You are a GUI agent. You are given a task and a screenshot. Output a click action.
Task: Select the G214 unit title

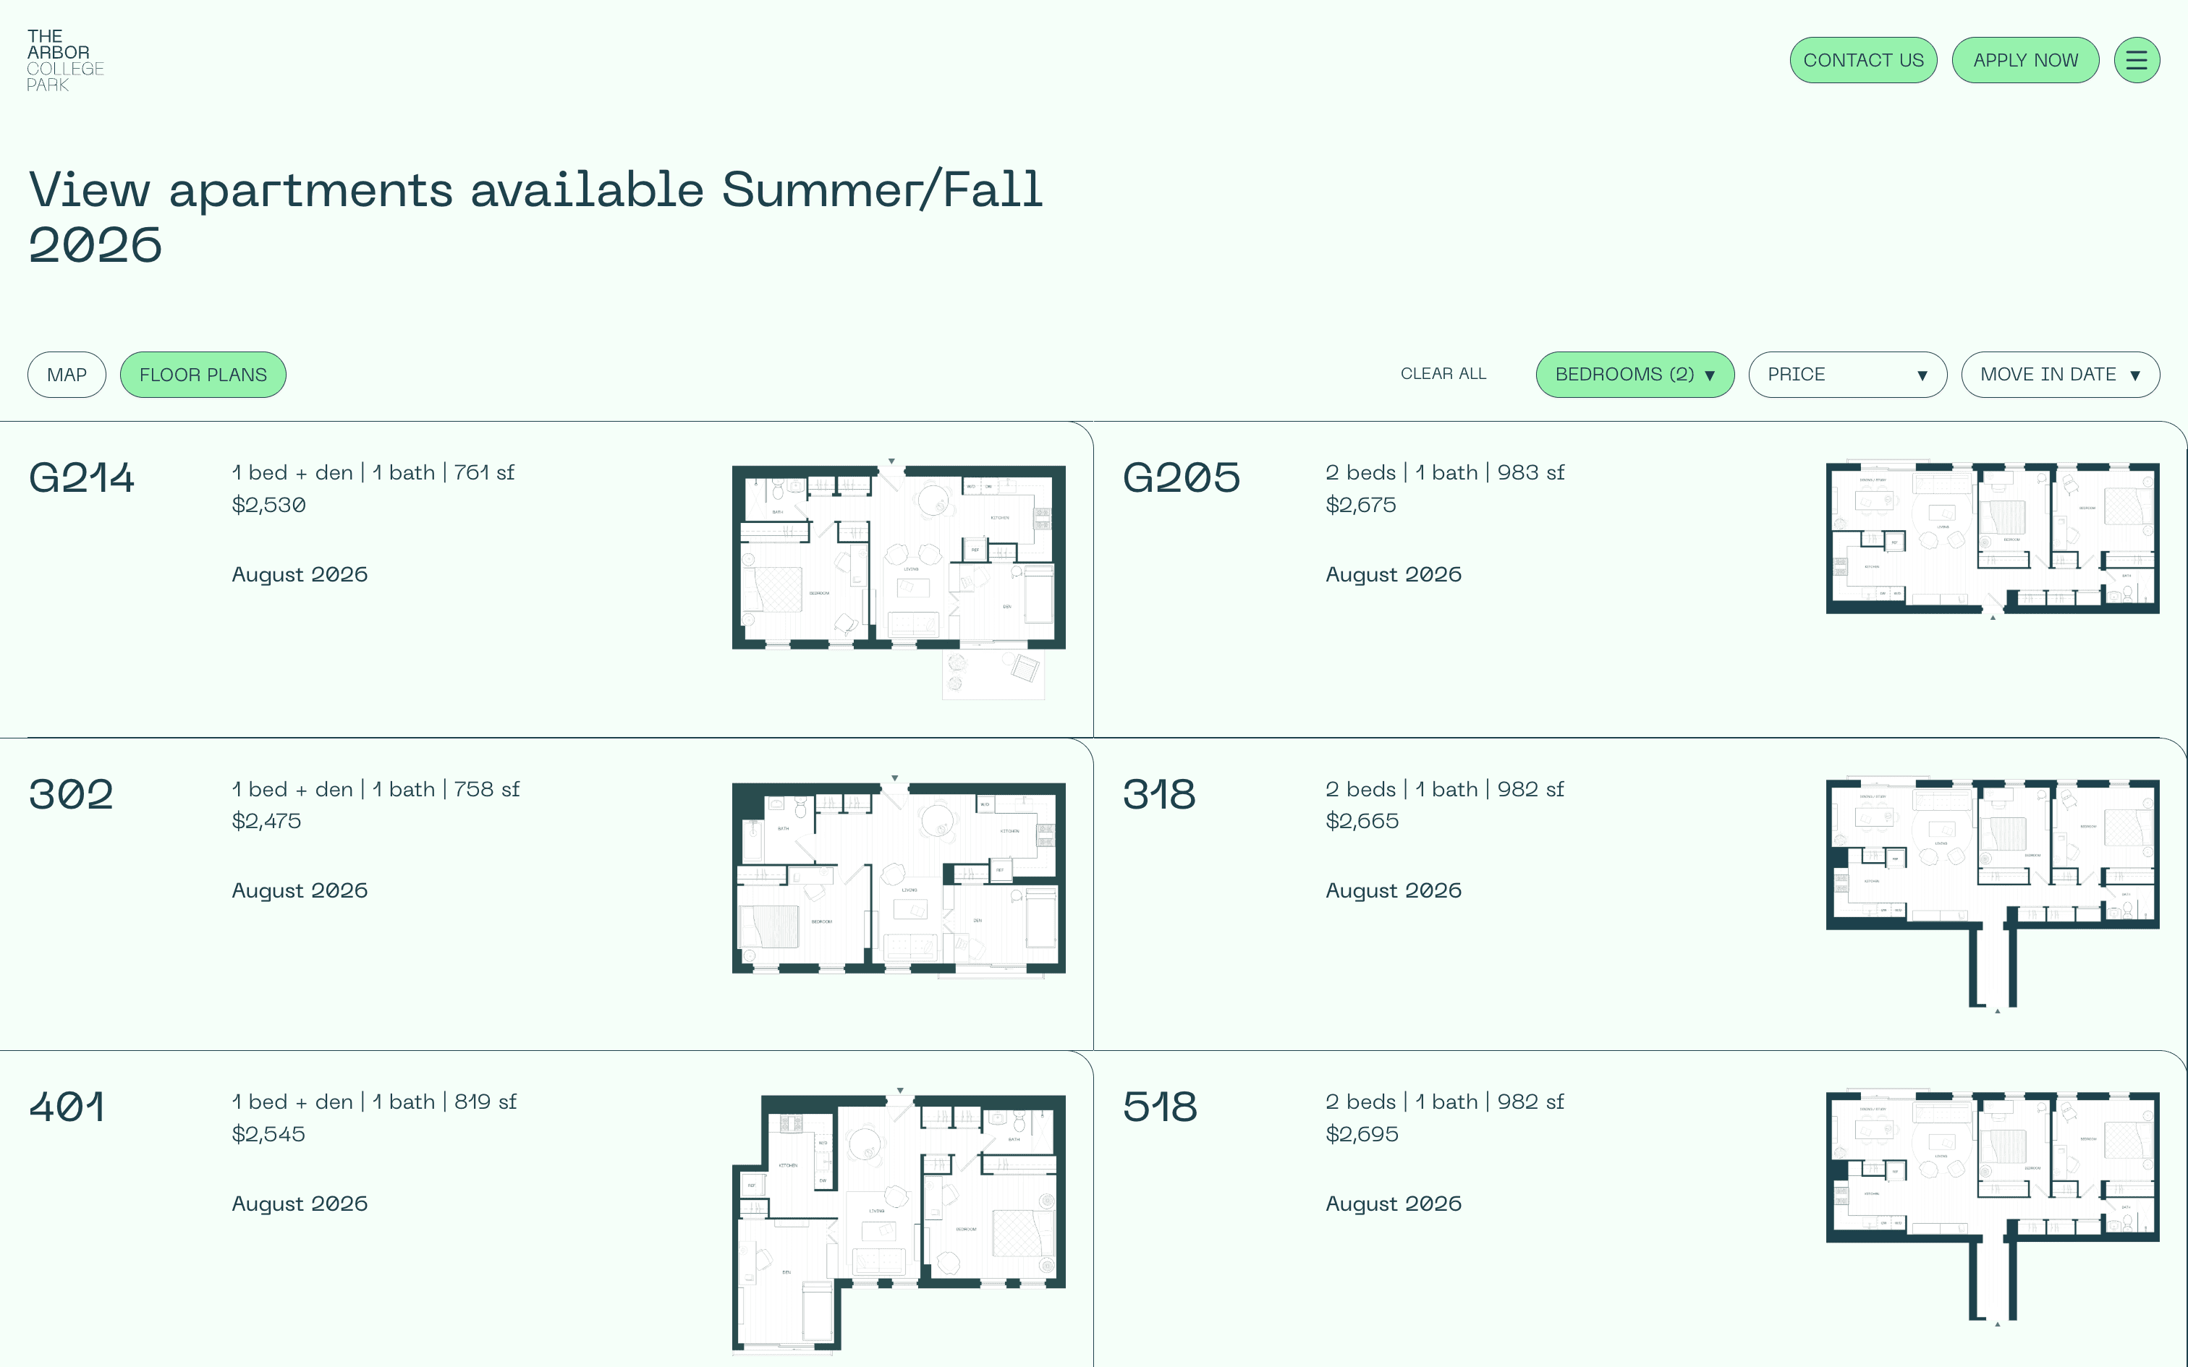coord(81,477)
